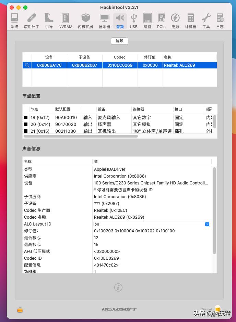The width and height of the screenshot is (236, 322).
Task: Click the 麦克风输入 device cell
Action: click(x=109, y=117)
